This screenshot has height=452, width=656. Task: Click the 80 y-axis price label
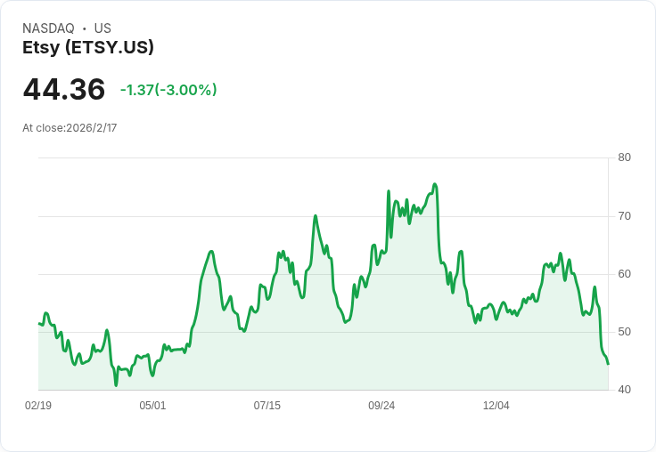click(624, 158)
